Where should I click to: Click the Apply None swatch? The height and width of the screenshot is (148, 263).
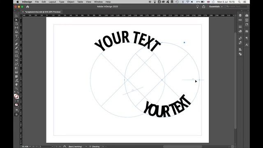16,105
